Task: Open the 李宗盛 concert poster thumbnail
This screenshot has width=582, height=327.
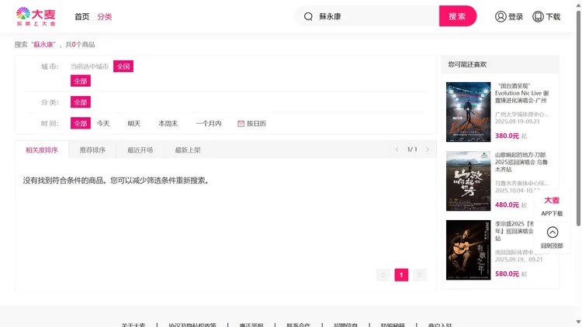Action: (468, 250)
